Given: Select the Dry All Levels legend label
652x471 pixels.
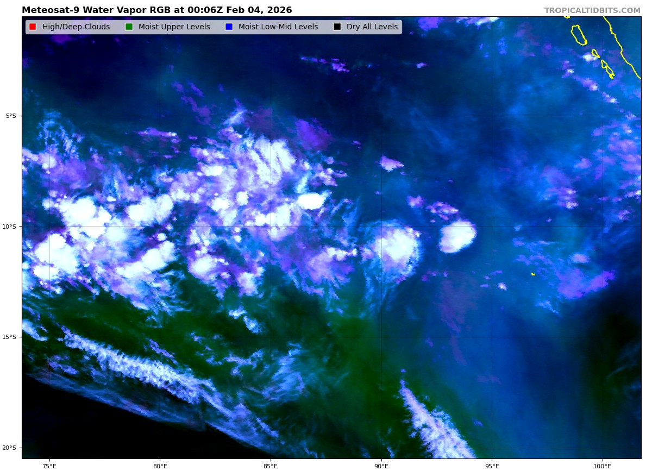Looking at the screenshot, I should 372,27.
